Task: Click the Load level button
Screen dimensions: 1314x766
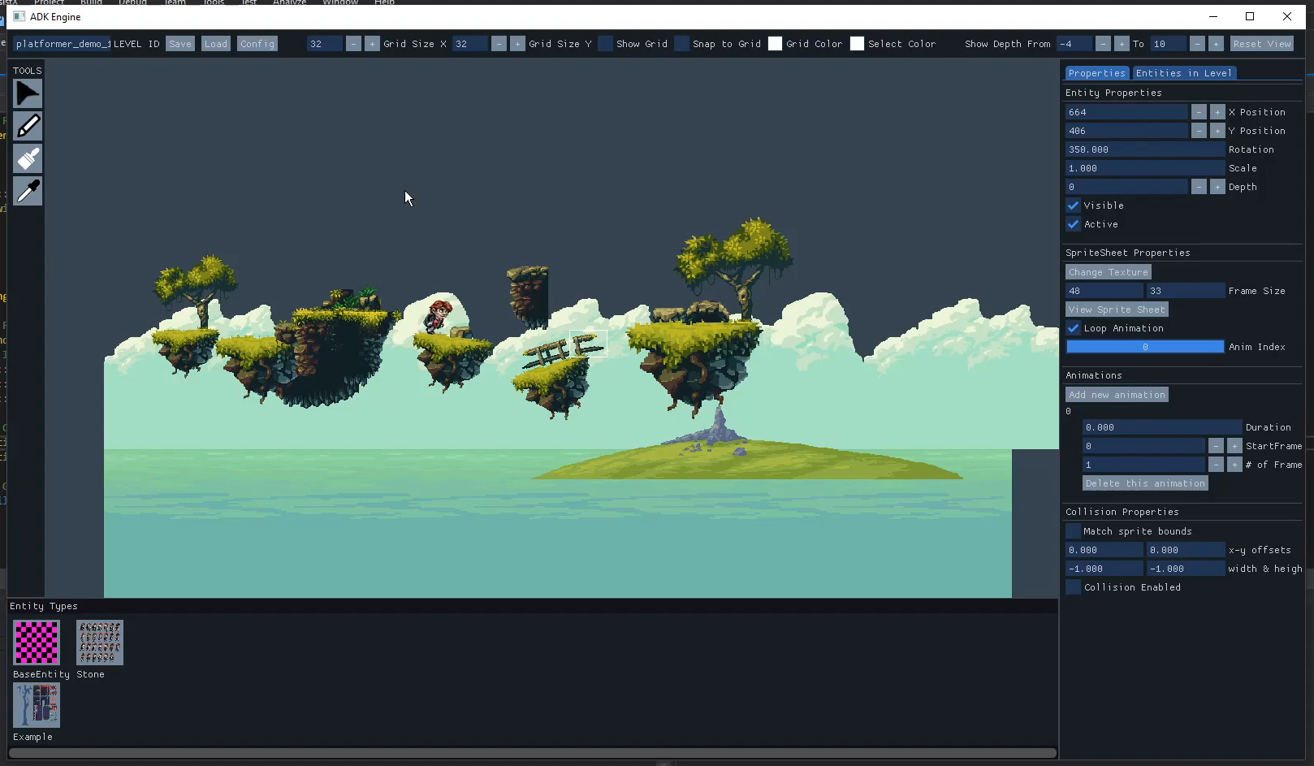Action: [x=216, y=44]
